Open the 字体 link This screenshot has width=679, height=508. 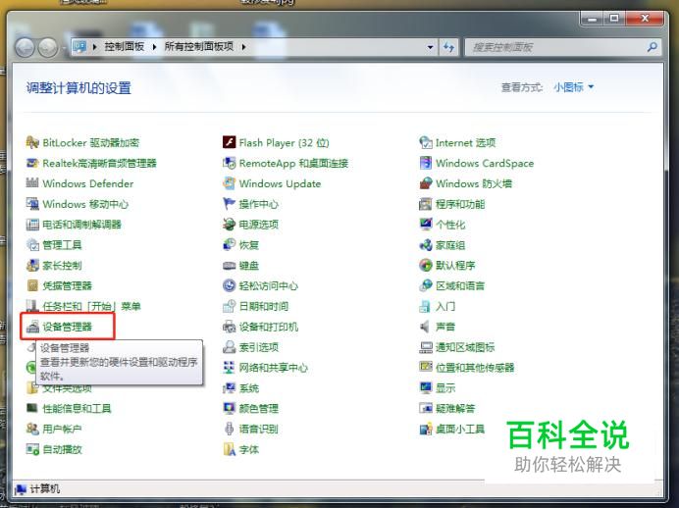tap(249, 449)
